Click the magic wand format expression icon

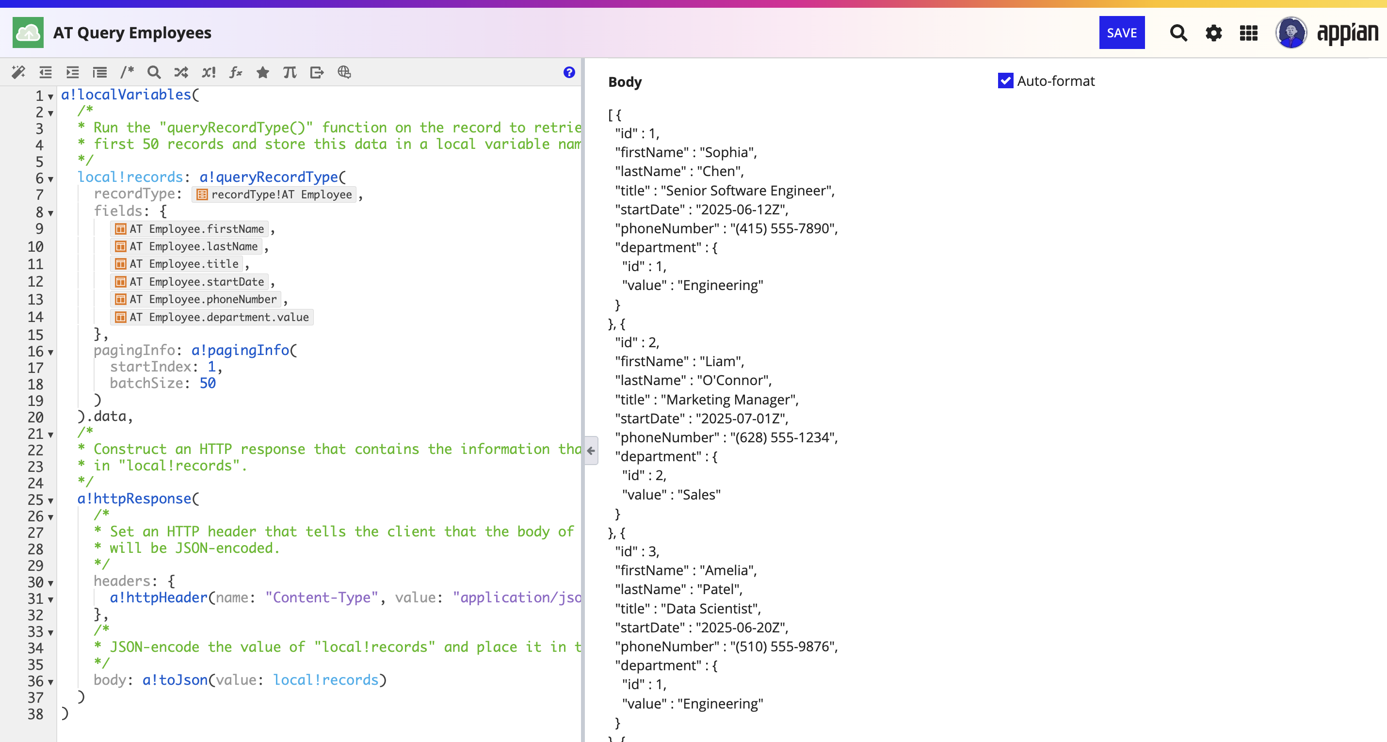(x=18, y=72)
